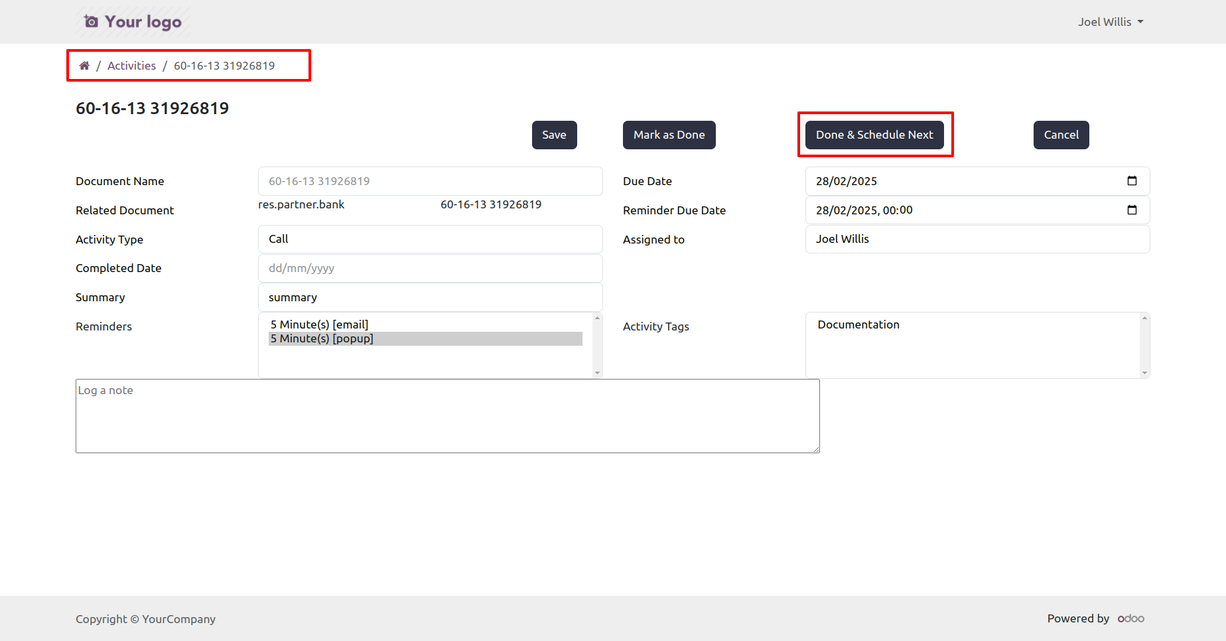The height and width of the screenshot is (641, 1226).
Task: Click the Odoo logo in footer
Action: click(1131, 618)
